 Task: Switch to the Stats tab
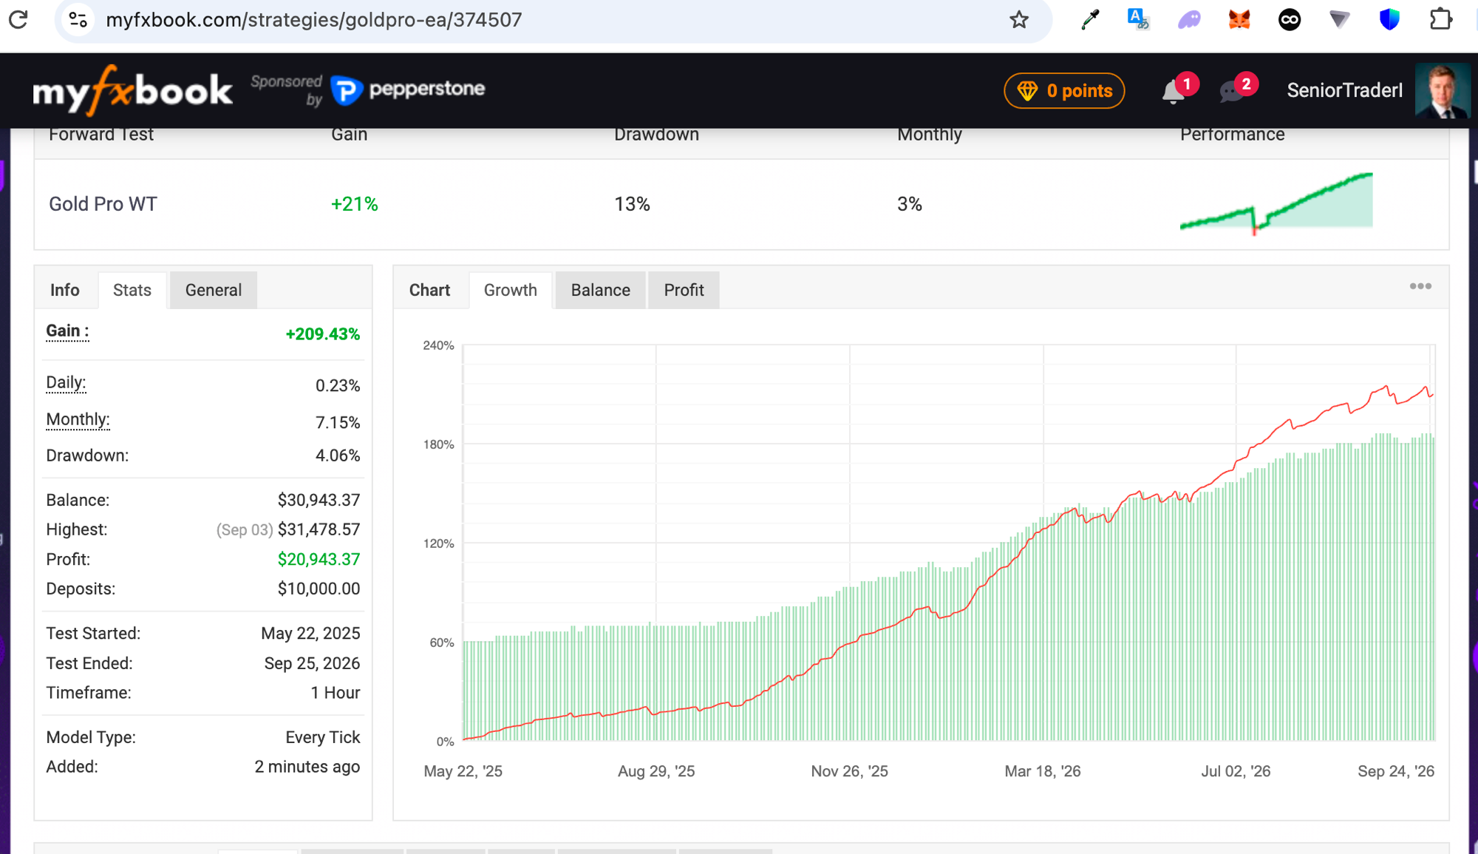pos(132,290)
